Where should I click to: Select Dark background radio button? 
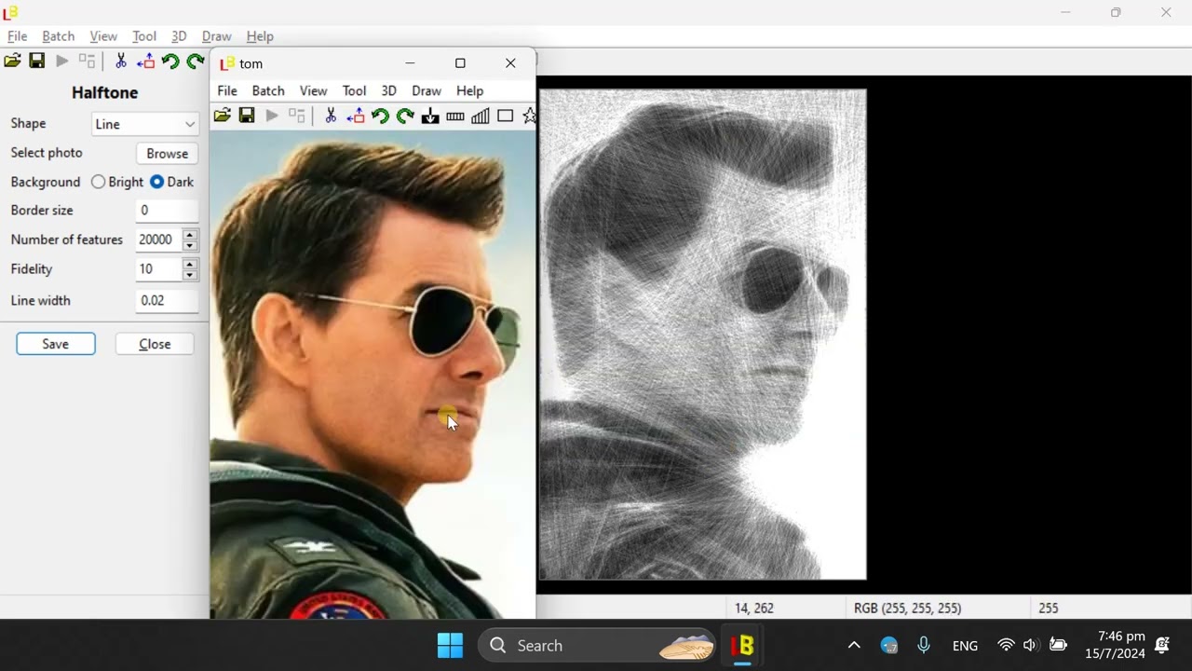coord(156,182)
